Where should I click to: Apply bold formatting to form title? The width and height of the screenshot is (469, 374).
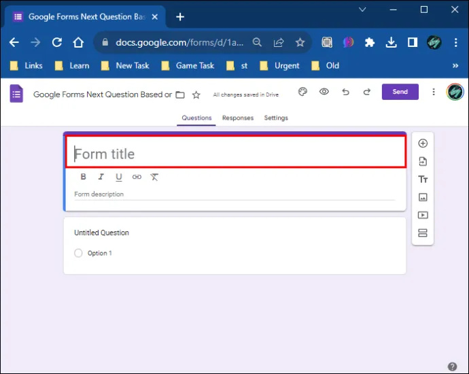tap(83, 177)
